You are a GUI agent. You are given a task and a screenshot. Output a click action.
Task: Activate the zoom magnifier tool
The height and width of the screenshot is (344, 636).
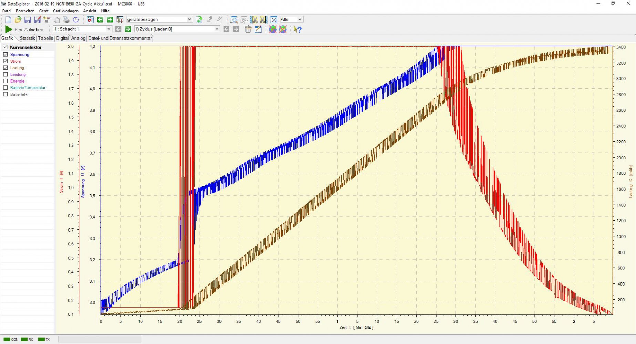(234, 20)
